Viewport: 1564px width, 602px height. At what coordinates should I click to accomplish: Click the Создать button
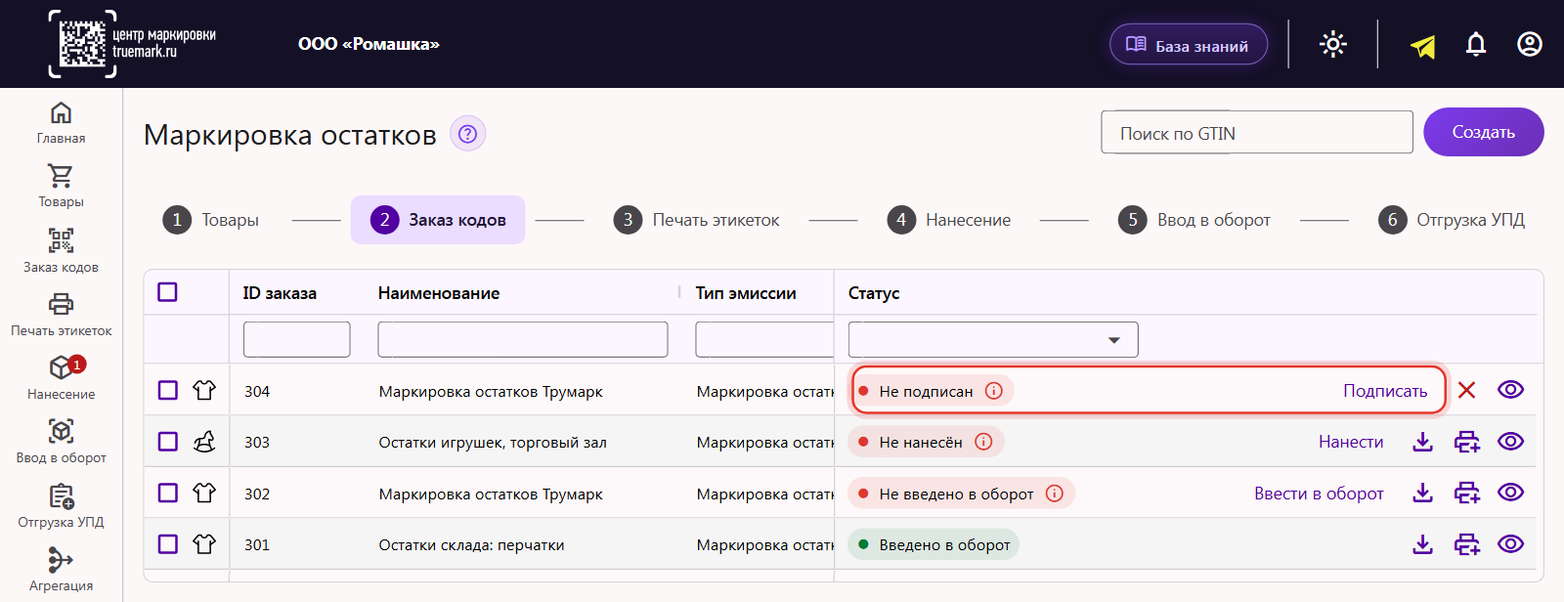coord(1484,132)
